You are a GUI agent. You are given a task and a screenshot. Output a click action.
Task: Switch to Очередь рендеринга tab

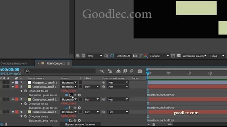tap(14, 64)
